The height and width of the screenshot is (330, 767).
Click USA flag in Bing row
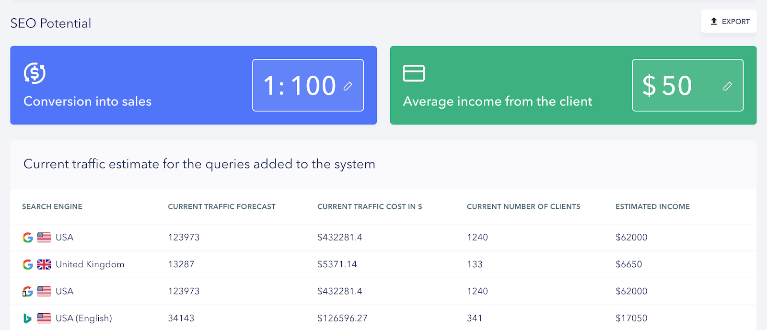pos(44,318)
